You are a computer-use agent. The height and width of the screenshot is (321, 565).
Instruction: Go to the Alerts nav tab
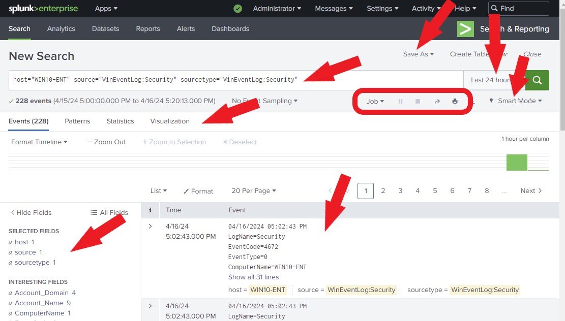(186, 29)
